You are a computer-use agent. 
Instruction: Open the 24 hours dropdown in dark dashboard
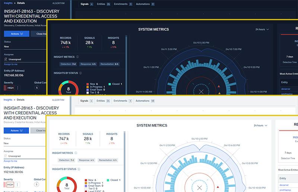[x=262, y=29]
